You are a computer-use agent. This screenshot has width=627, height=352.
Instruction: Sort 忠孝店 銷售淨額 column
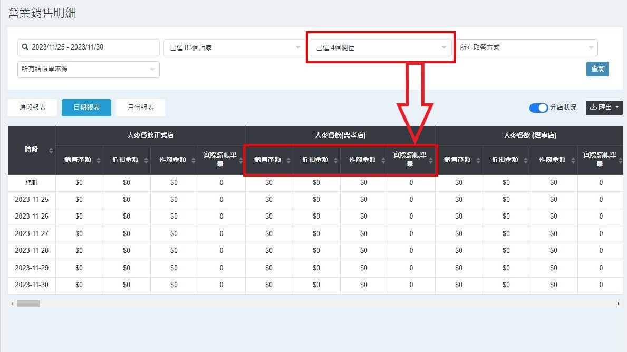click(x=288, y=160)
